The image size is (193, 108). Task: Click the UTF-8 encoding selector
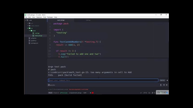coord(145,93)
